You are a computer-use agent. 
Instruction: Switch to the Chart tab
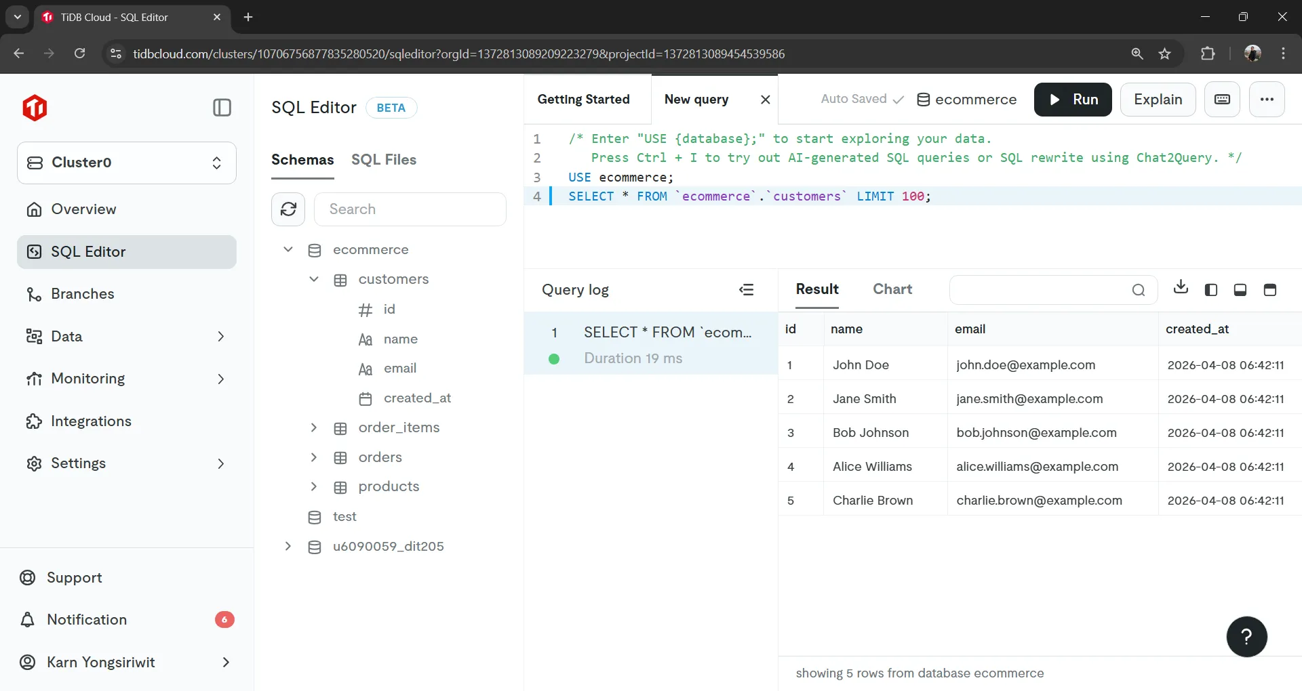[892, 289]
